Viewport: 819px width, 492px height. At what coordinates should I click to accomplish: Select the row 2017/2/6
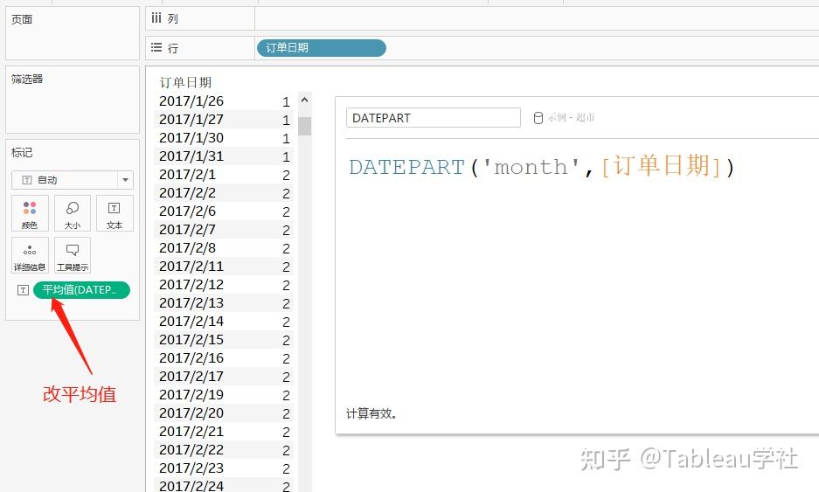coord(224,211)
